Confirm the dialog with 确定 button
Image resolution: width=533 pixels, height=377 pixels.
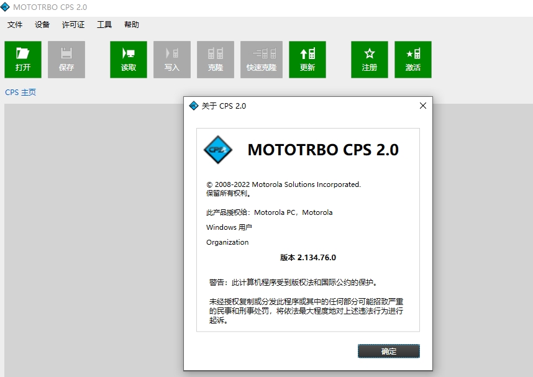click(389, 351)
